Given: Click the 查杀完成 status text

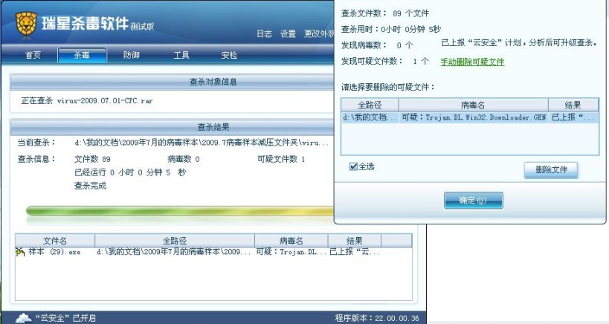Looking at the screenshot, I should coord(90,186).
